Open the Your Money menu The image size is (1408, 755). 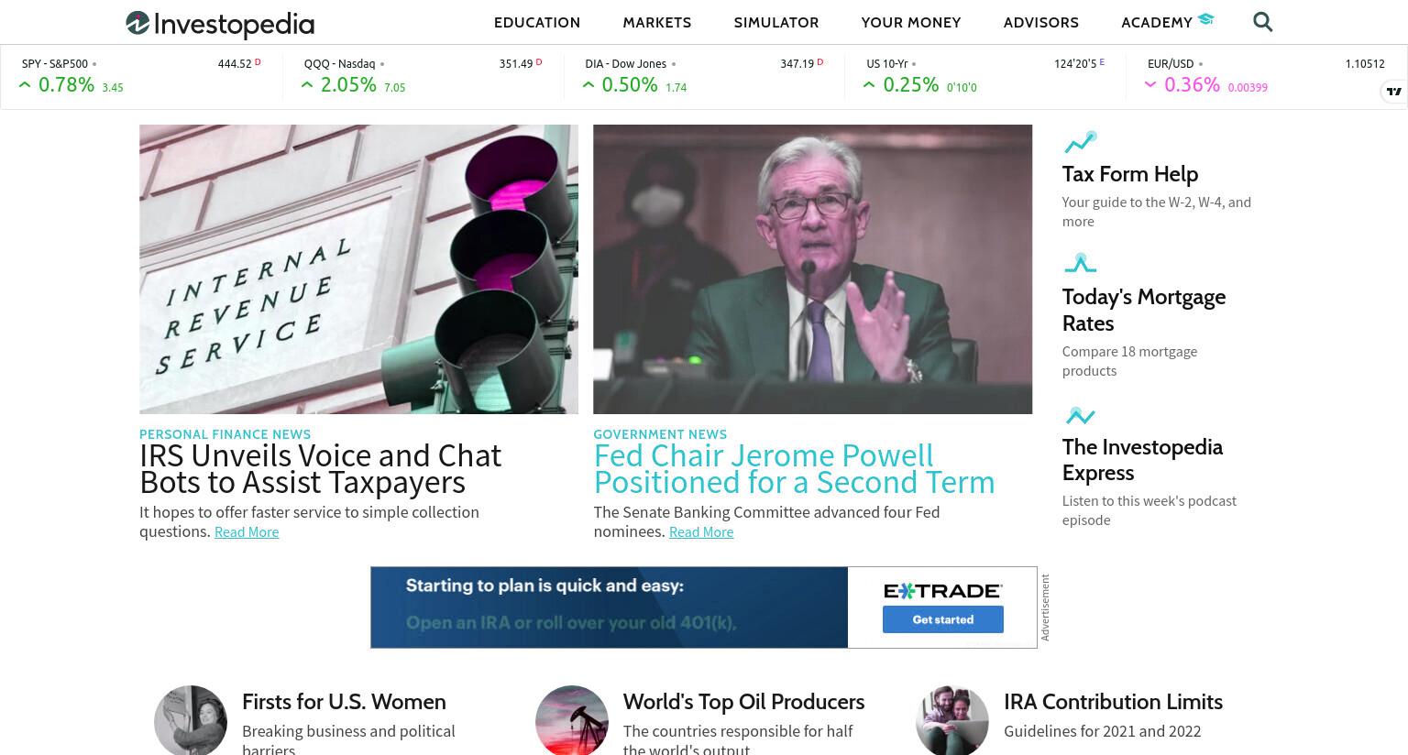click(x=911, y=22)
